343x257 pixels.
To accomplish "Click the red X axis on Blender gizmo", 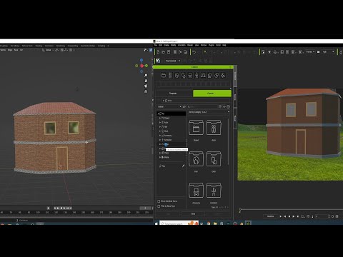I will (x=142, y=66).
